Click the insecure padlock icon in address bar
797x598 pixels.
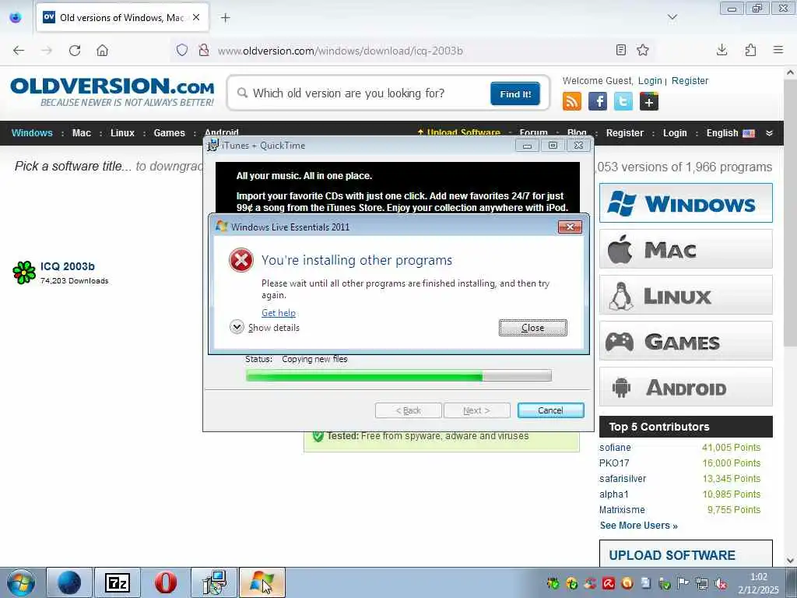click(x=204, y=51)
